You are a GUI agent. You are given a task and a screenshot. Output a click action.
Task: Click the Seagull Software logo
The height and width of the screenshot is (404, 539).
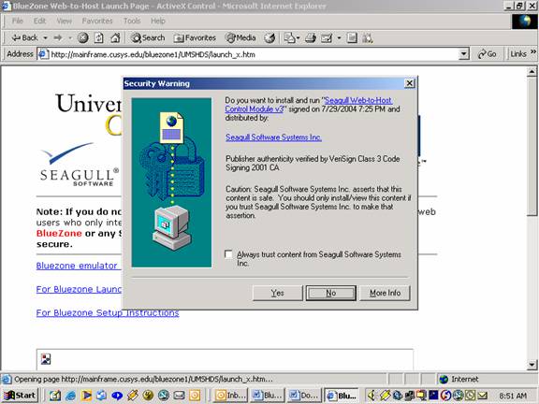(79, 165)
